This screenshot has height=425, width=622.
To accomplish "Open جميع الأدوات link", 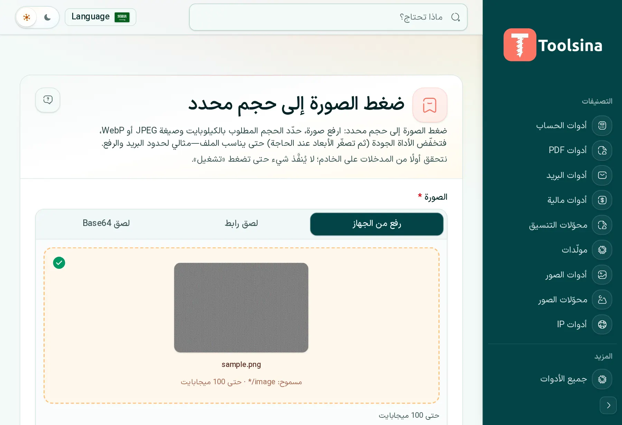I will [564, 379].
